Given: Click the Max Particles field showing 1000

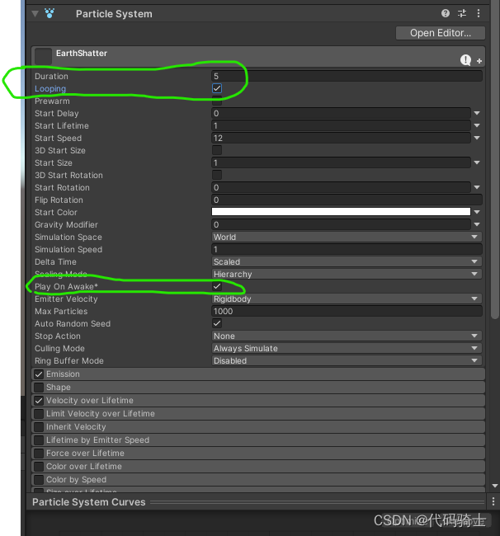Looking at the screenshot, I should [x=347, y=311].
